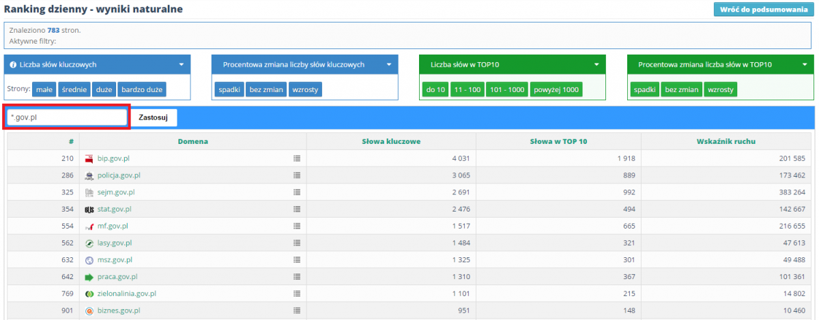Screen dimensions: 819x320
Task: Expand the Liczba słów w TOP10 arrow
Action: coord(597,65)
